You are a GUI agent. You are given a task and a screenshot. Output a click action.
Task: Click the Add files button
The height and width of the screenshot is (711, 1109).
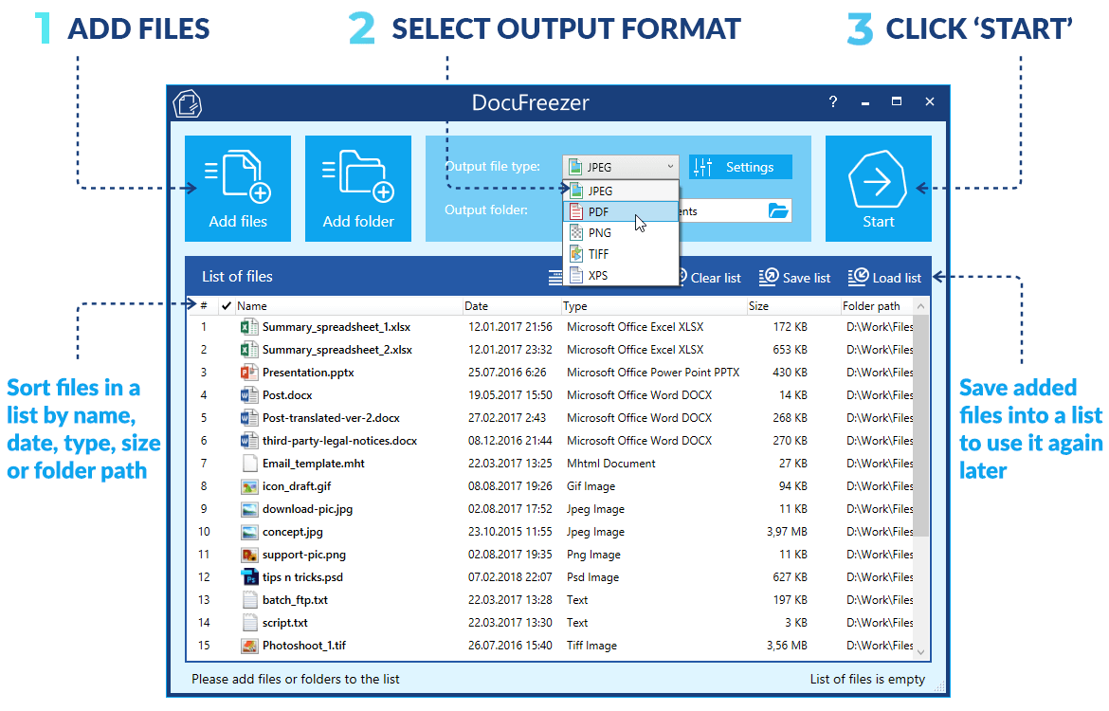click(238, 189)
